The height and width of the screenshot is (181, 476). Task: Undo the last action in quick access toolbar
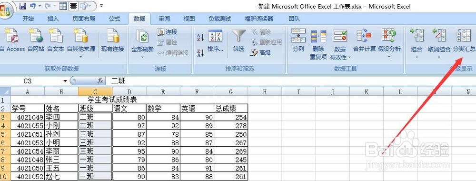coord(33,6)
